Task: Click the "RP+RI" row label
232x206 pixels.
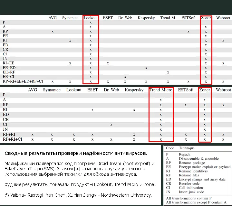Action: (9, 134)
